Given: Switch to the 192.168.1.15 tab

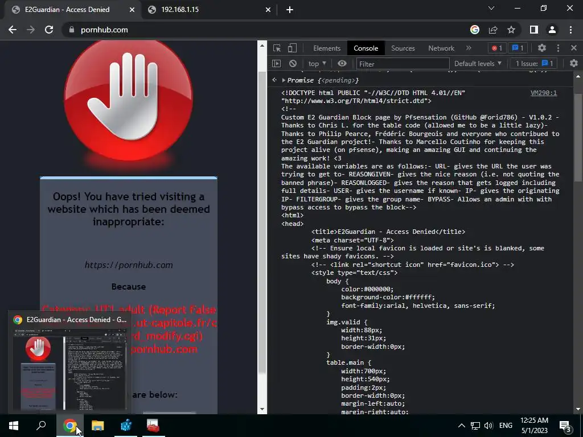Looking at the screenshot, I should click(x=210, y=10).
